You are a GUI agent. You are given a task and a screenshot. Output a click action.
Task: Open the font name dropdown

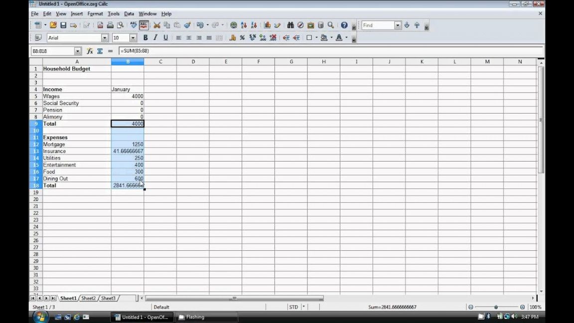point(105,38)
